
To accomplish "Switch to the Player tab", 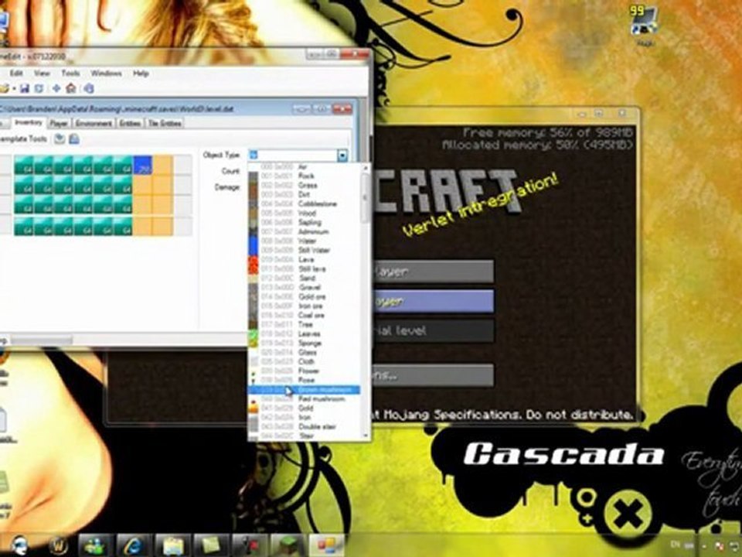I will [59, 123].
